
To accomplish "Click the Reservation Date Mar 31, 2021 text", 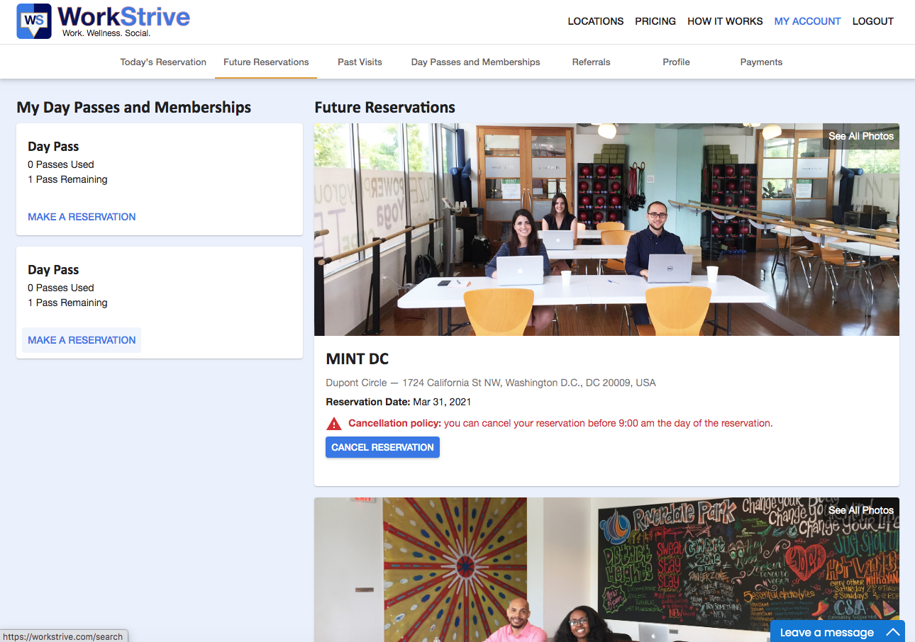I will pyautogui.click(x=399, y=402).
